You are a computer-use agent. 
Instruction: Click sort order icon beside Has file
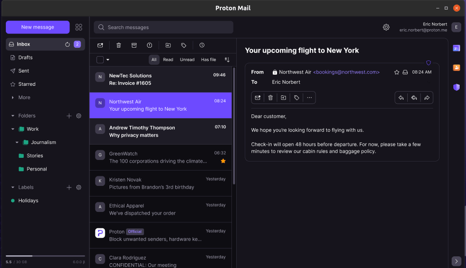point(227,60)
